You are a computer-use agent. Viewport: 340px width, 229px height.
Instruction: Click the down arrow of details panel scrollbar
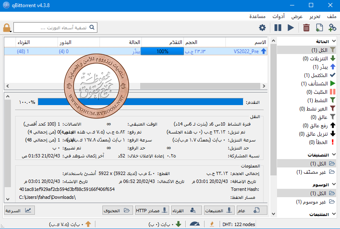tap(8, 199)
